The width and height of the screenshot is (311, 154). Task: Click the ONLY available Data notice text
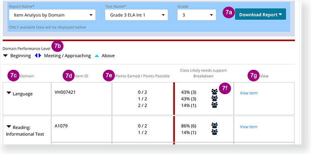pos(48,27)
